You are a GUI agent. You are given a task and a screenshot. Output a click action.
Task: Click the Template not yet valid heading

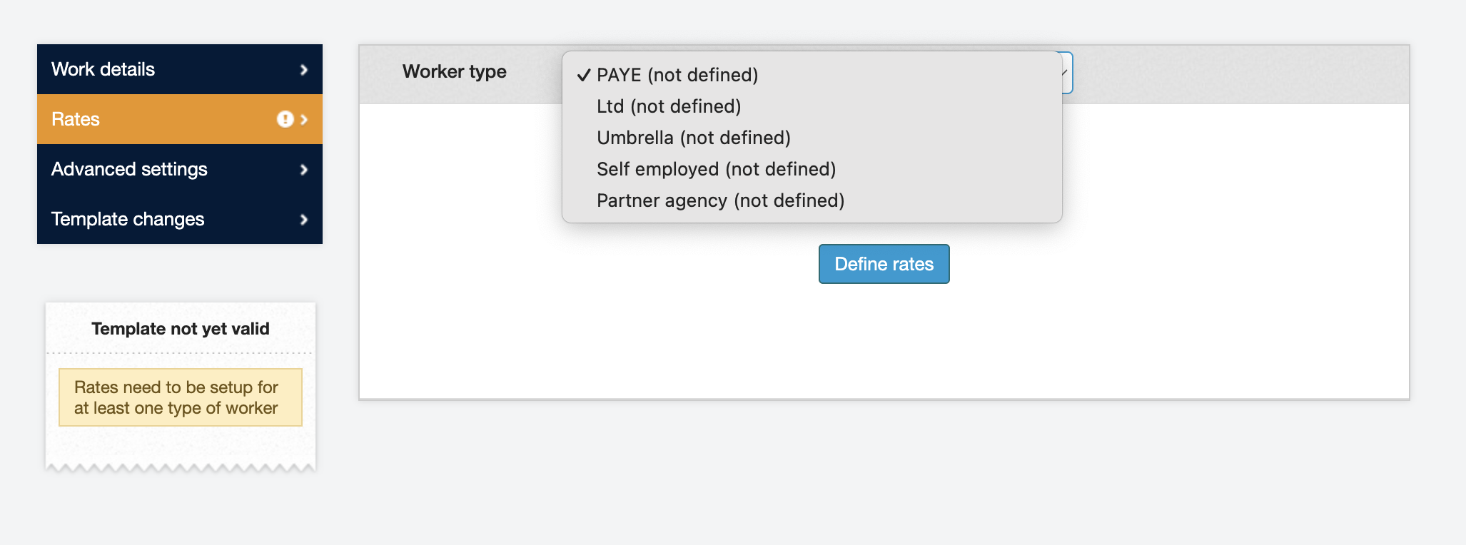(x=181, y=329)
